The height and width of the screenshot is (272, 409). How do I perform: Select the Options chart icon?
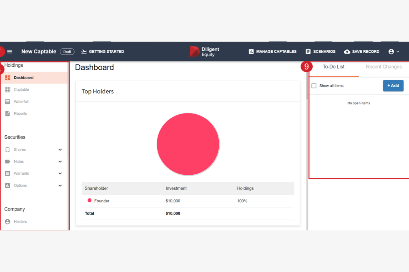7,185
